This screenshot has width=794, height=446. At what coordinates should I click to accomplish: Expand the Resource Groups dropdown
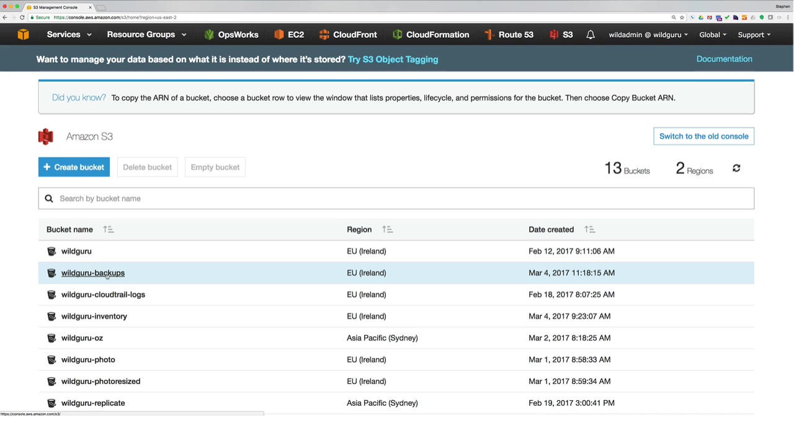pyautogui.click(x=147, y=35)
